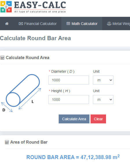This screenshot has height=162, width=130.
Task: Click the Calculate Area button
Action: pyautogui.click(x=74, y=119)
